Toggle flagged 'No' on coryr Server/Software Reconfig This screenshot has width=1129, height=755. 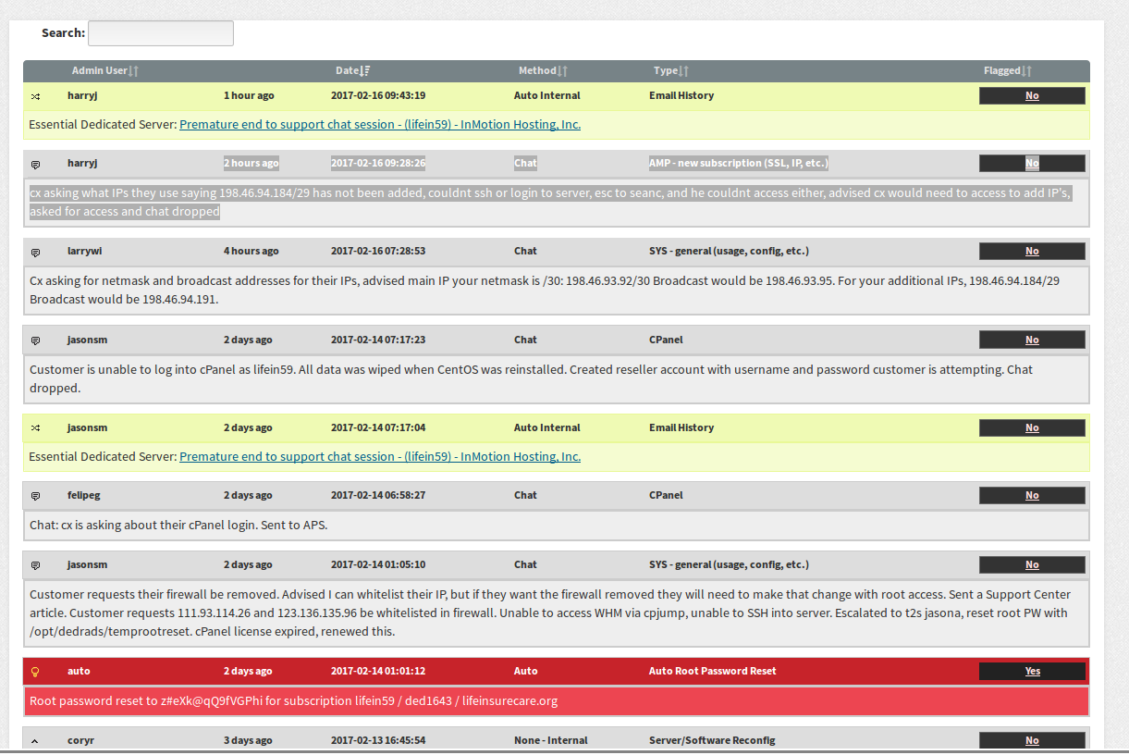1032,741
